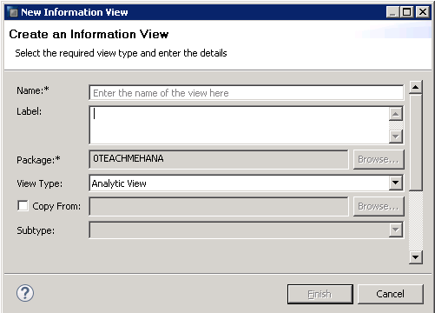The width and height of the screenshot is (435, 313).
Task: Click the 'Subtype:' label text
Action: pyautogui.click(x=36, y=230)
